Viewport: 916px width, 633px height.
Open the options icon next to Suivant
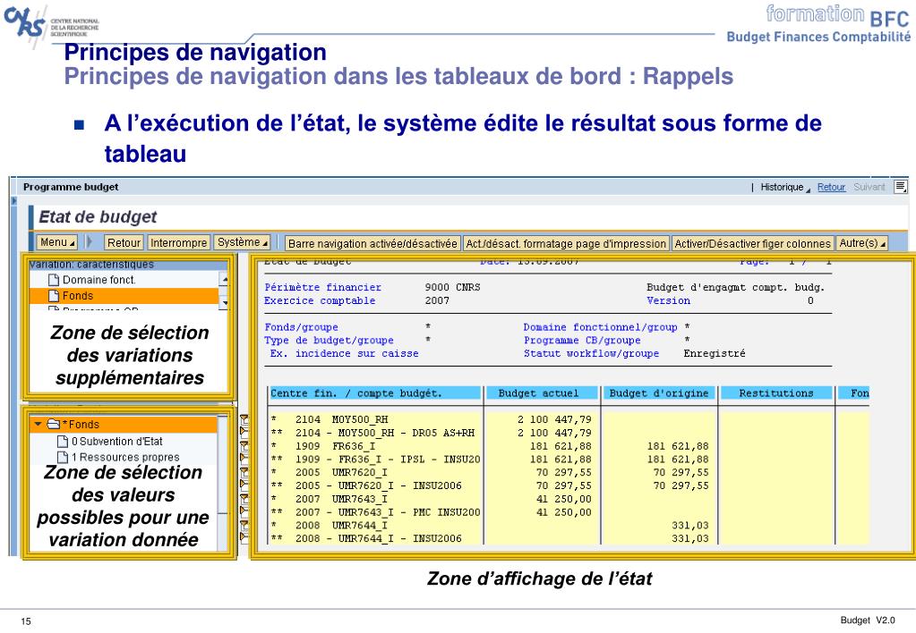(x=901, y=187)
